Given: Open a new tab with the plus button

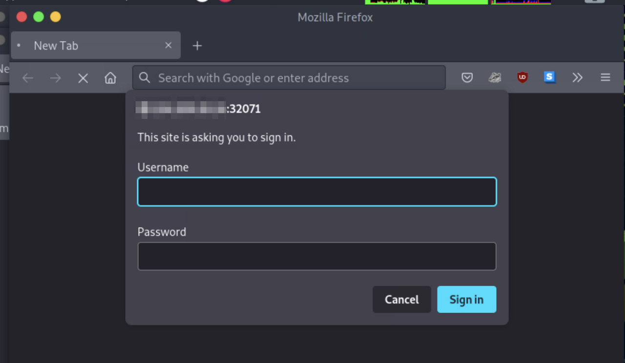Looking at the screenshot, I should pos(197,45).
